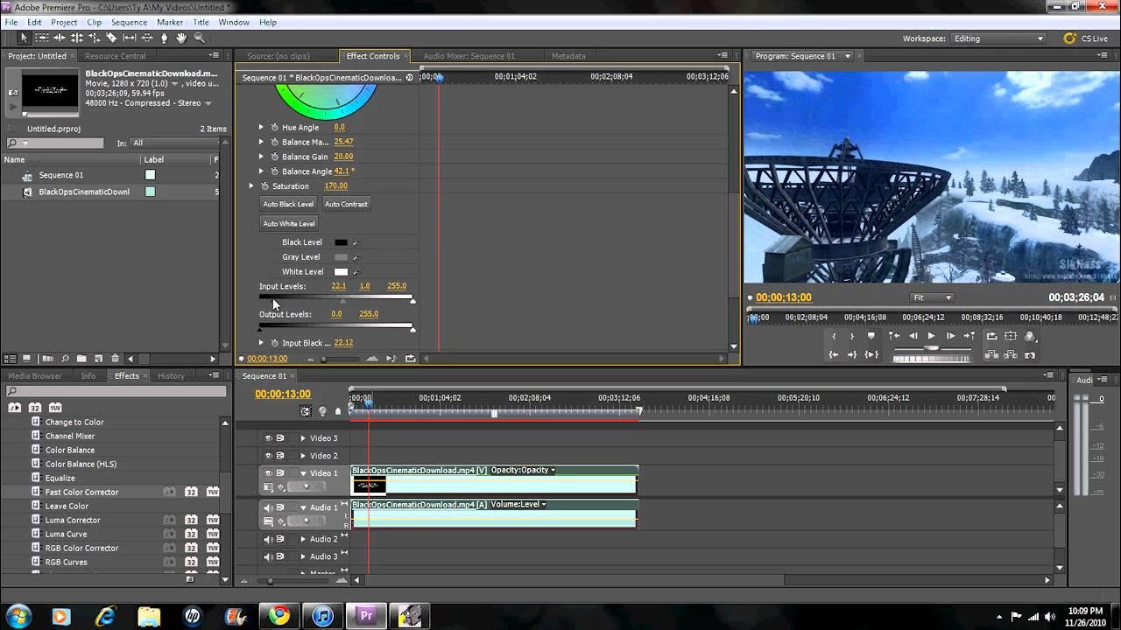
Task: Step forward one frame in Program monitor
Action: coord(950,336)
